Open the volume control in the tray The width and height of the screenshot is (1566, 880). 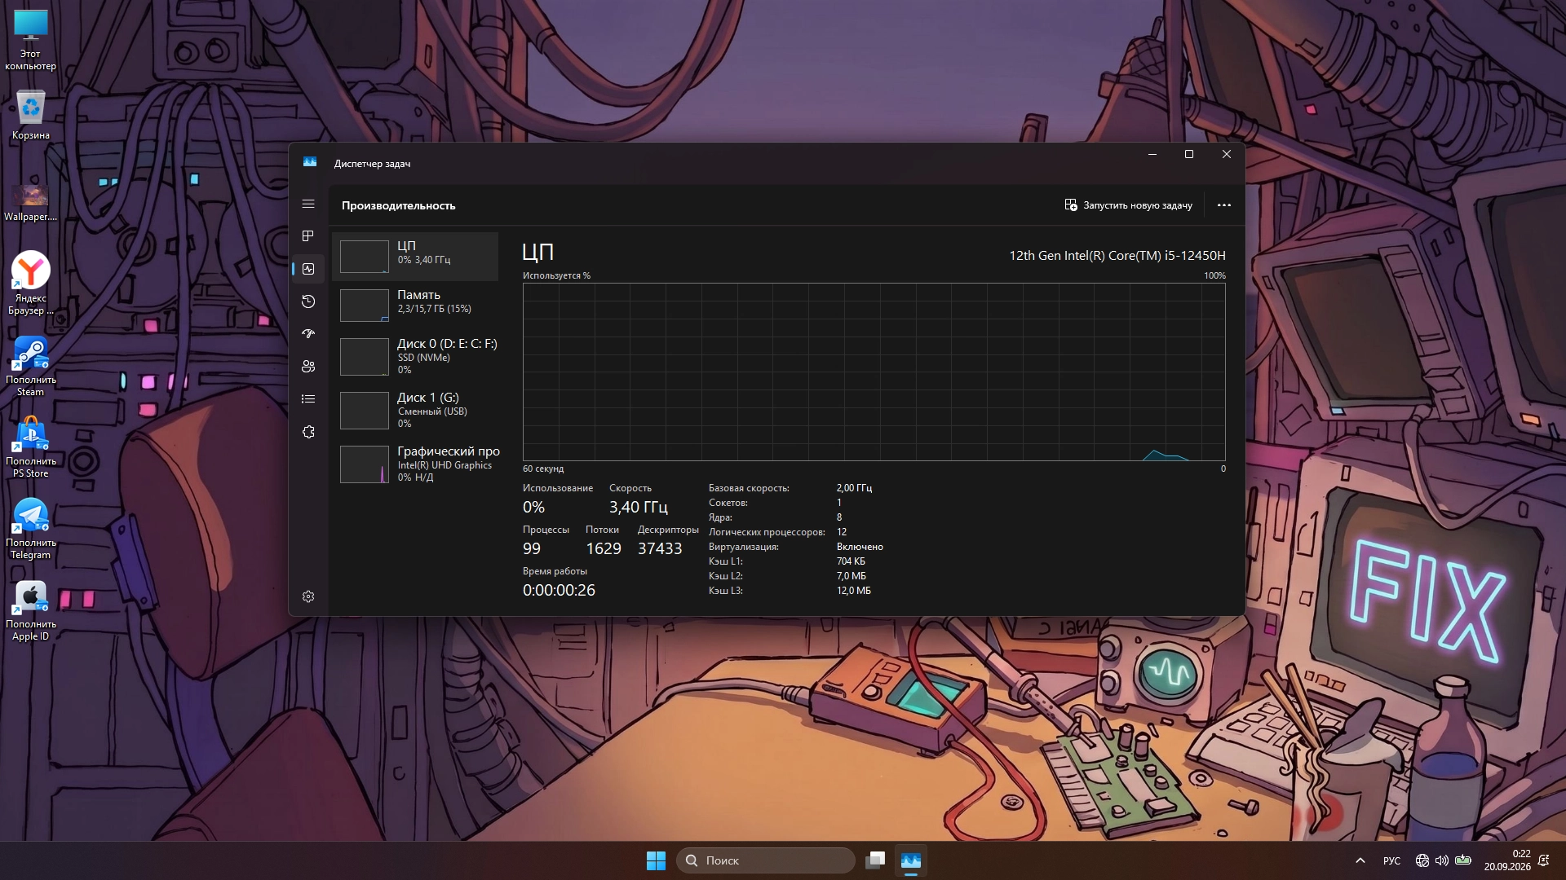[1442, 860]
